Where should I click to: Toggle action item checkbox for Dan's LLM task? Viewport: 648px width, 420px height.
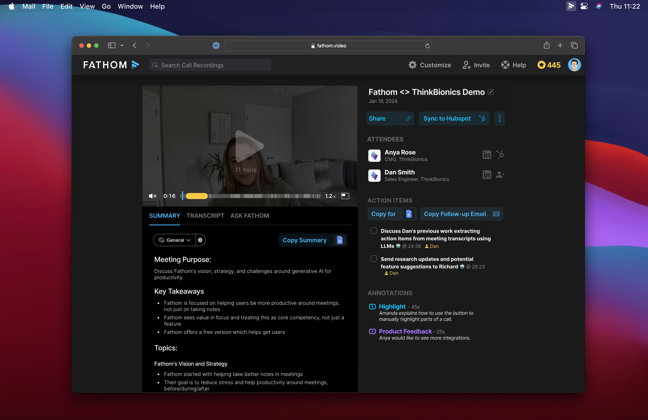pyautogui.click(x=373, y=231)
